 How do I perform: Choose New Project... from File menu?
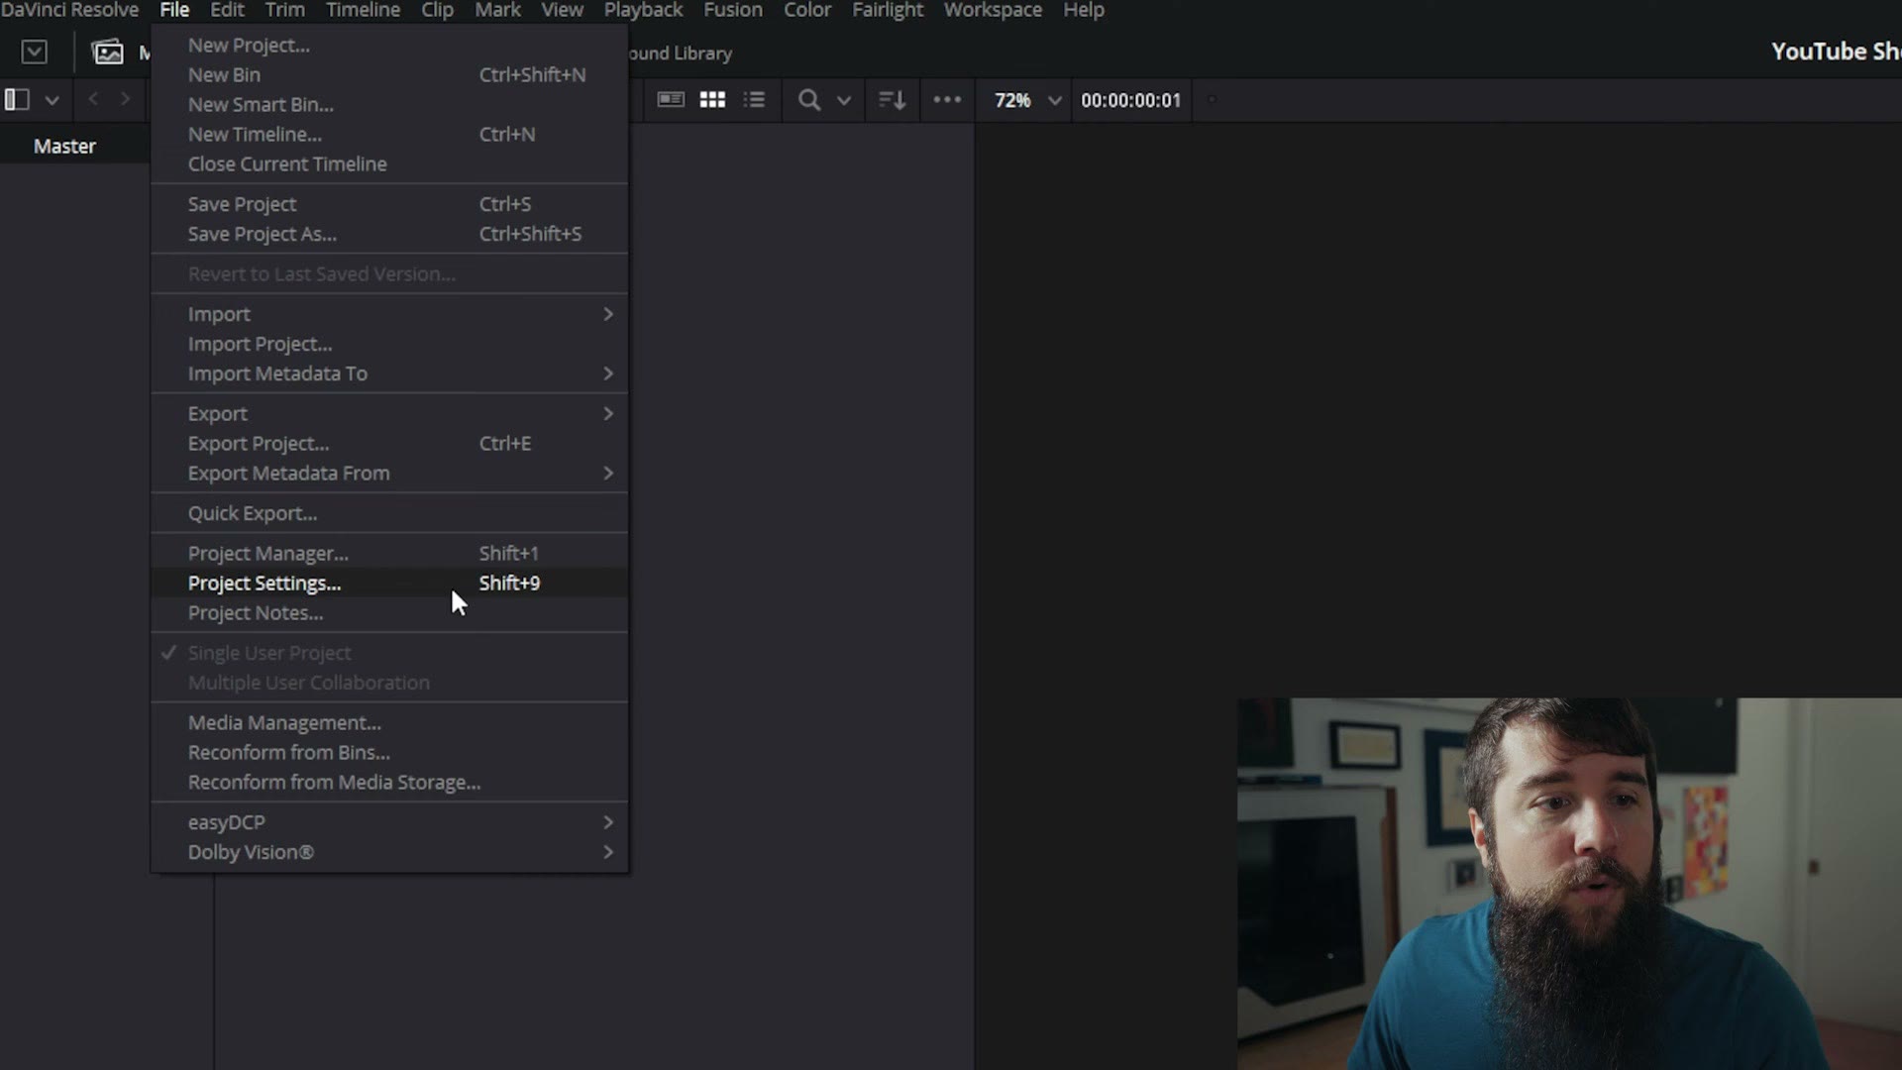[x=389, y=46]
